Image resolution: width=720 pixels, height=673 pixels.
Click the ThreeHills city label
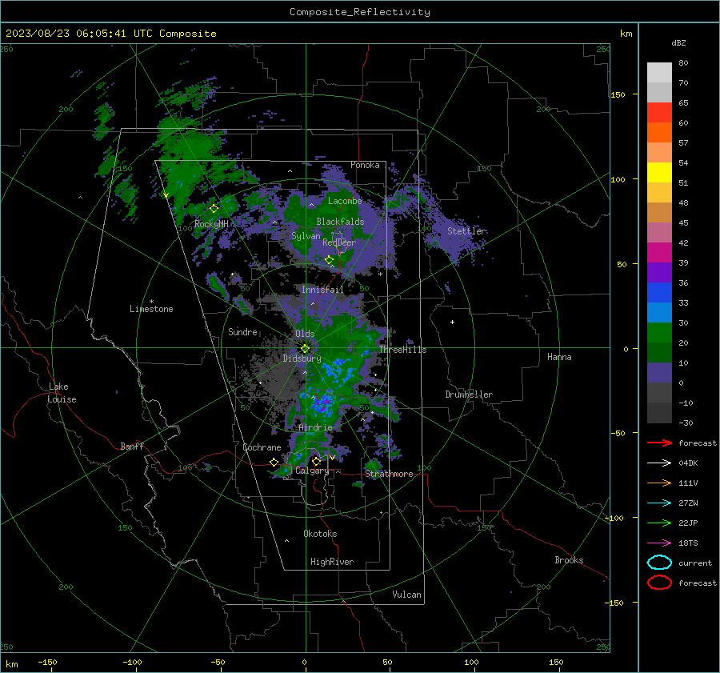point(402,350)
